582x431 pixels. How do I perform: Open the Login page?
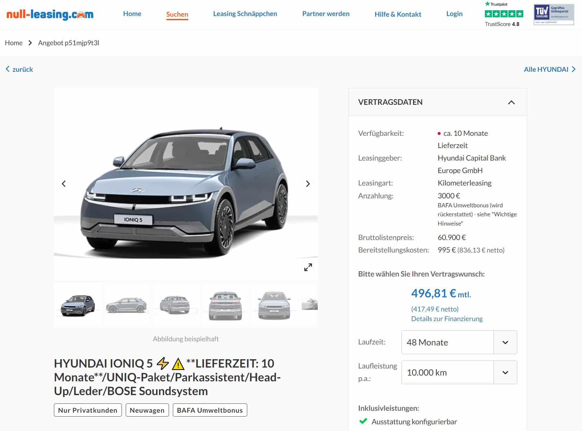pyautogui.click(x=454, y=14)
